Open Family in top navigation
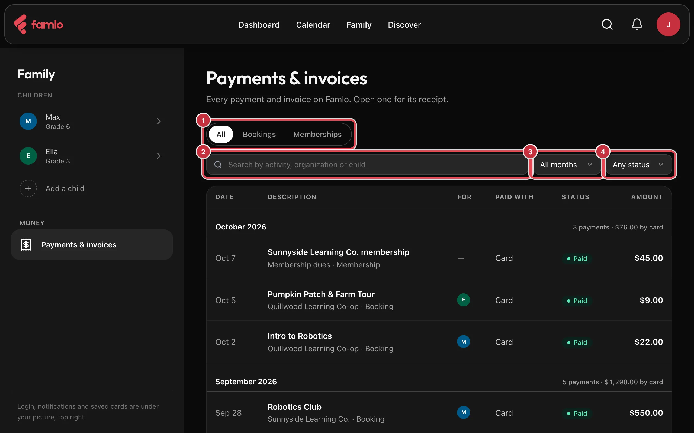Image resolution: width=694 pixels, height=433 pixels. [x=359, y=25]
